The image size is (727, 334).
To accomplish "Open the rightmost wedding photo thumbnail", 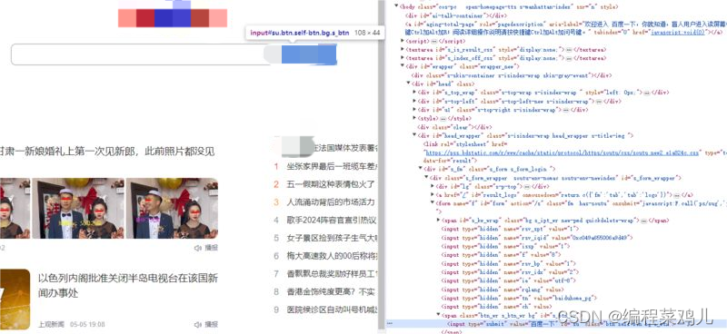I will tap(172, 208).
